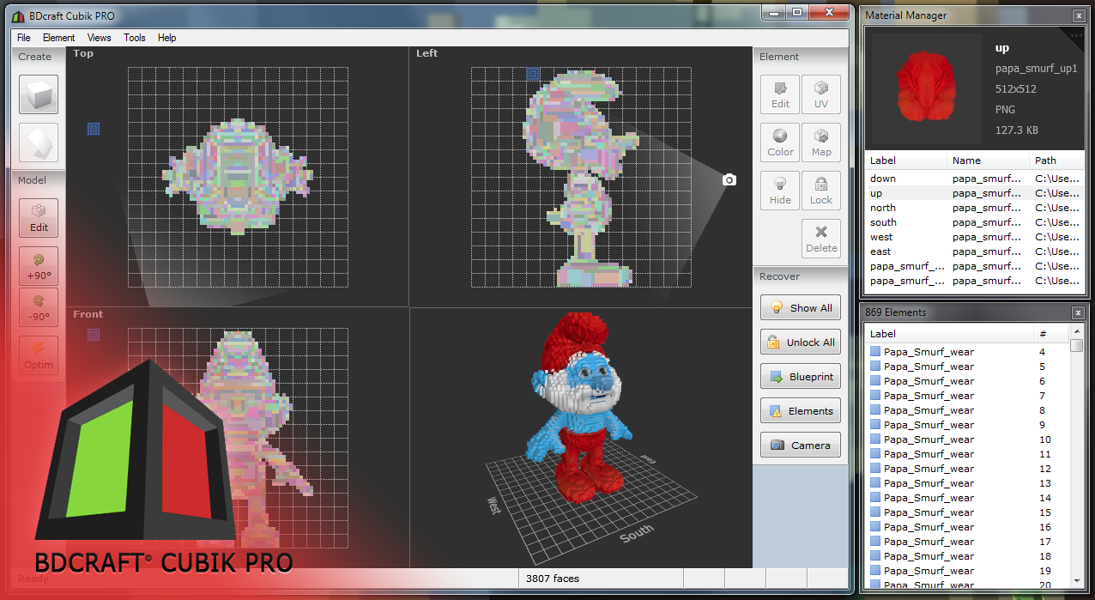Click the Top viewport label

point(83,53)
